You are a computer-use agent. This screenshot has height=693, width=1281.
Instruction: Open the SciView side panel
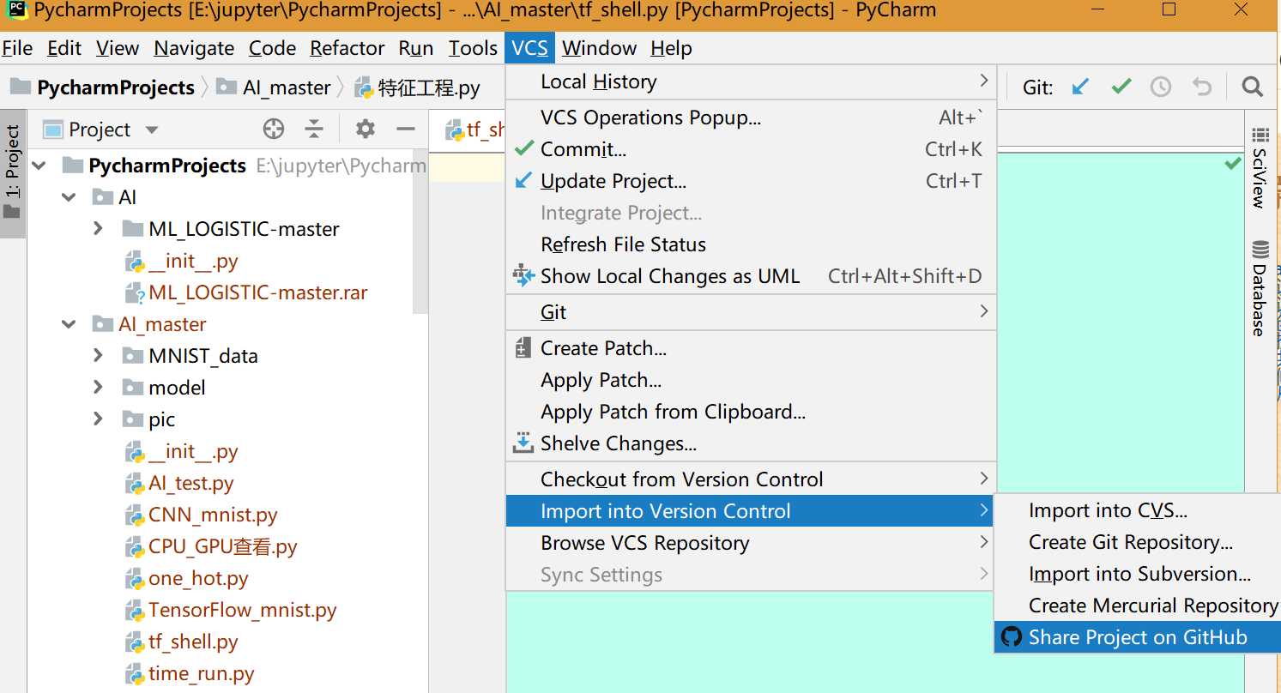click(x=1260, y=169)
